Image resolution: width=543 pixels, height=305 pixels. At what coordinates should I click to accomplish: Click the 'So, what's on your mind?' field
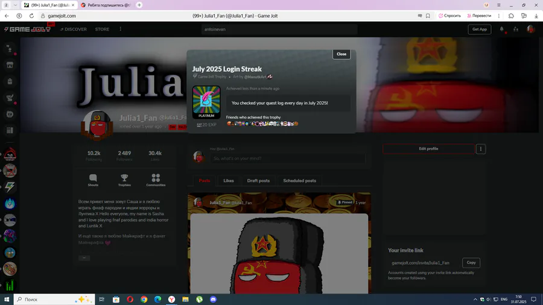click(x=287, y=159)
